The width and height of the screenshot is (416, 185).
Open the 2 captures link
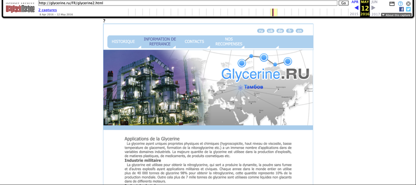47,10
